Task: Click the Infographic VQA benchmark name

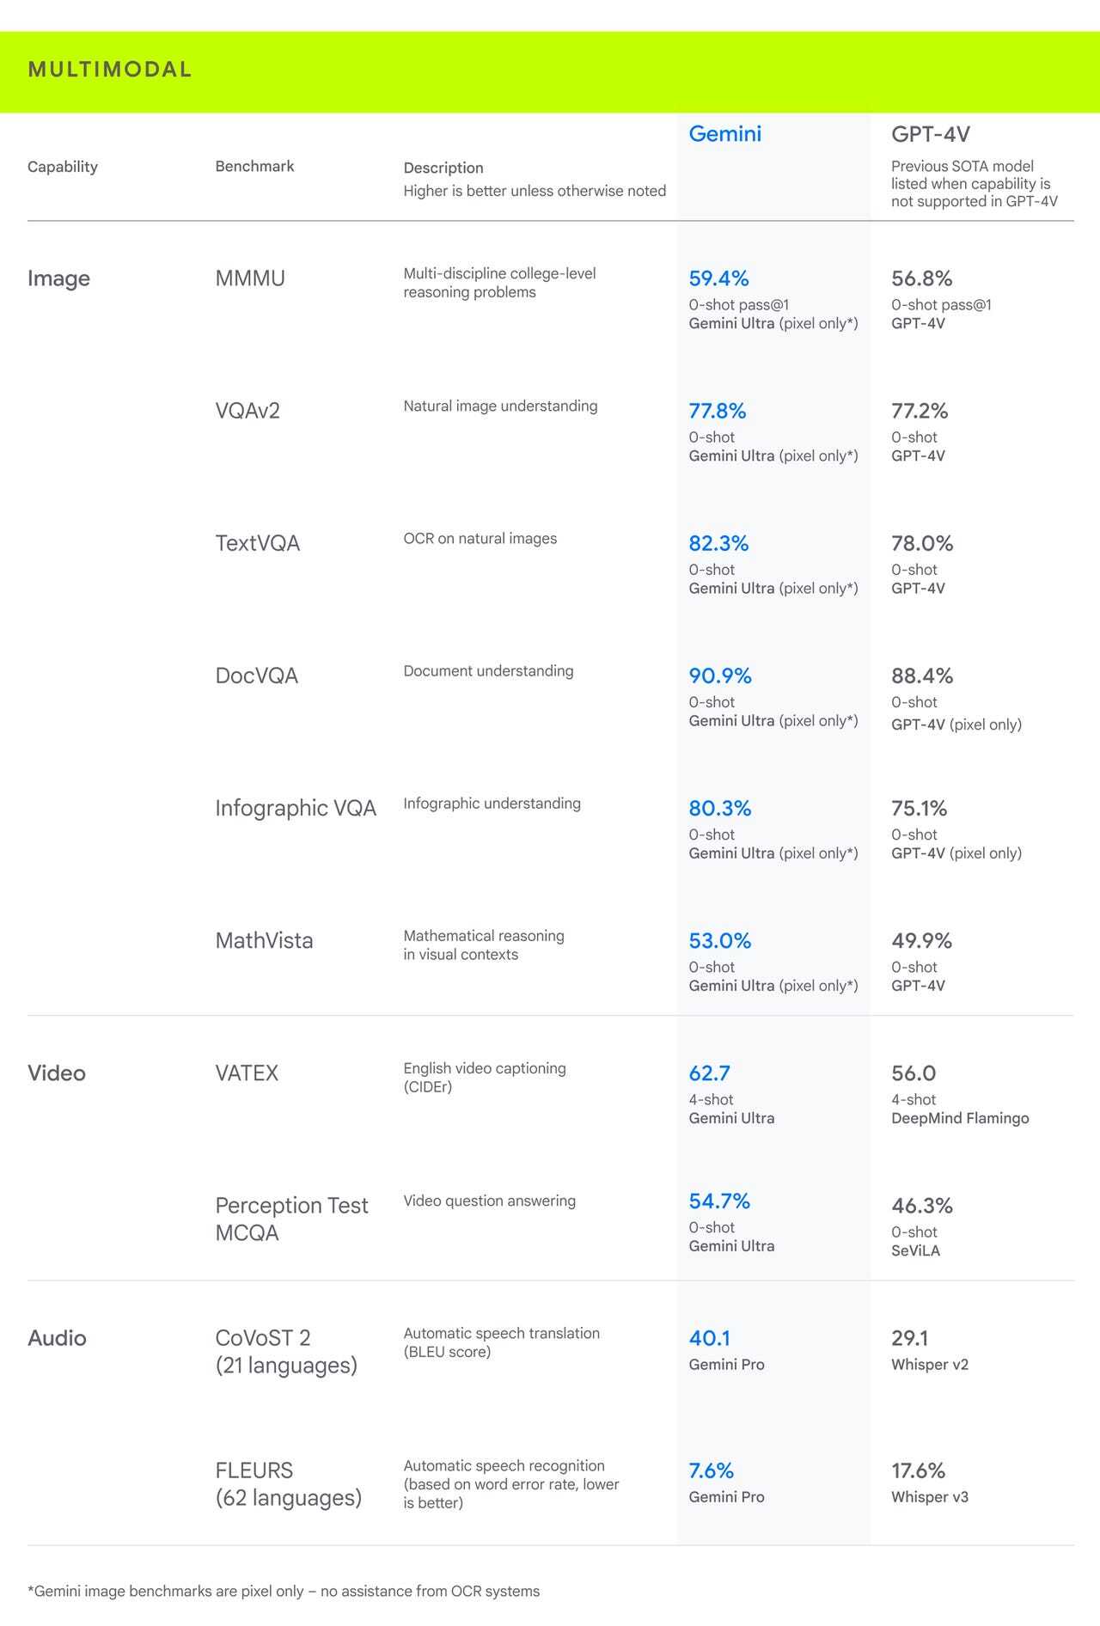Action: tap(296, 808)
